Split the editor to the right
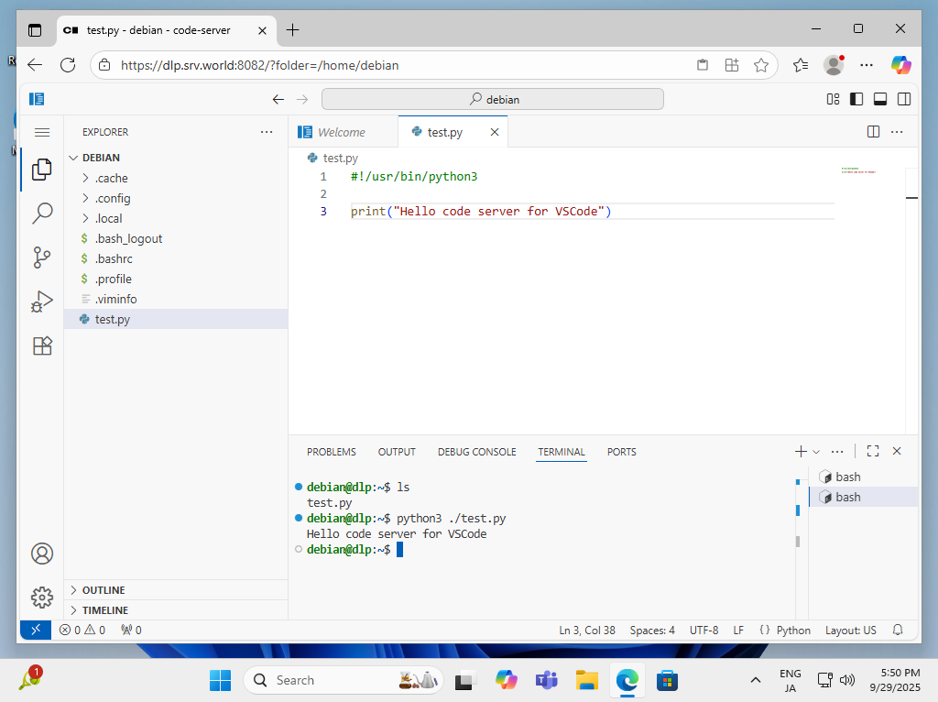This screenshot has height=702, width=938. coord(873,132)
